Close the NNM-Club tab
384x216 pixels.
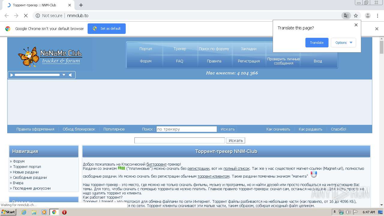click(x=70, y=5)
